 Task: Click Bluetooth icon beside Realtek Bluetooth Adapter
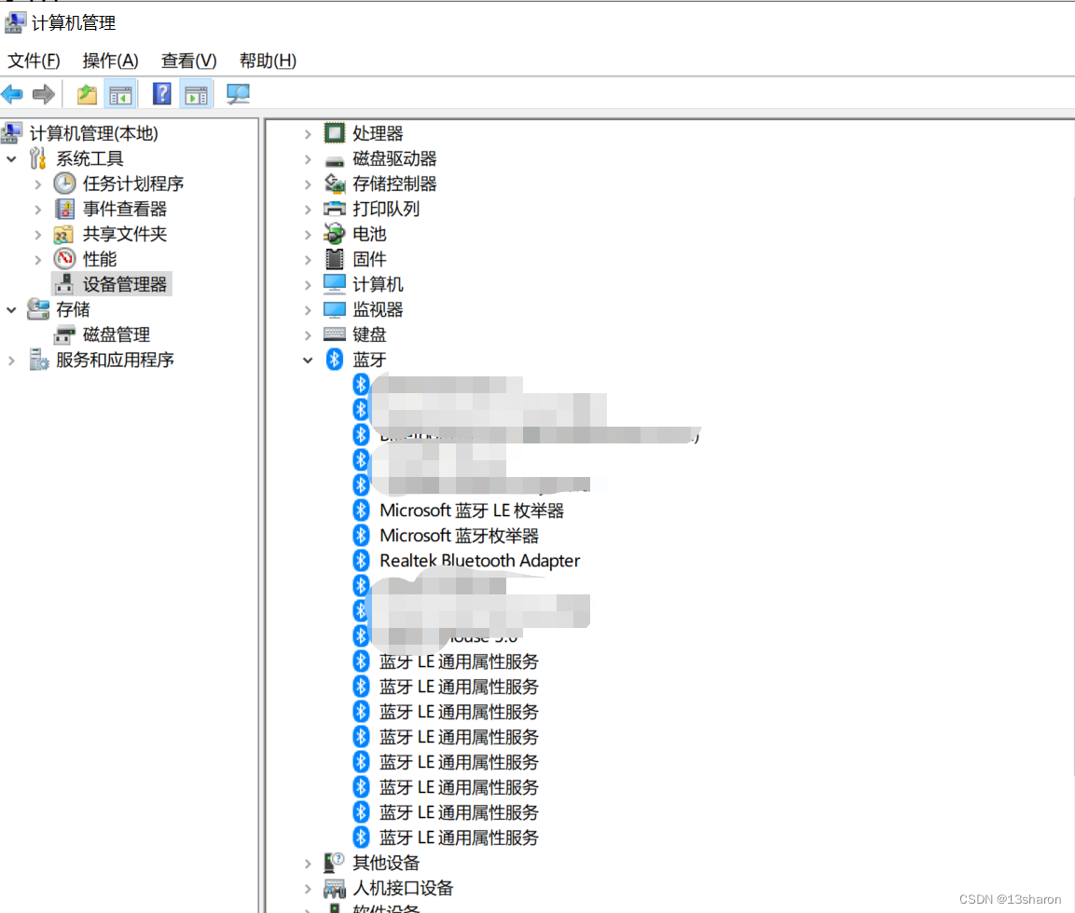click(x=362, y=560)
